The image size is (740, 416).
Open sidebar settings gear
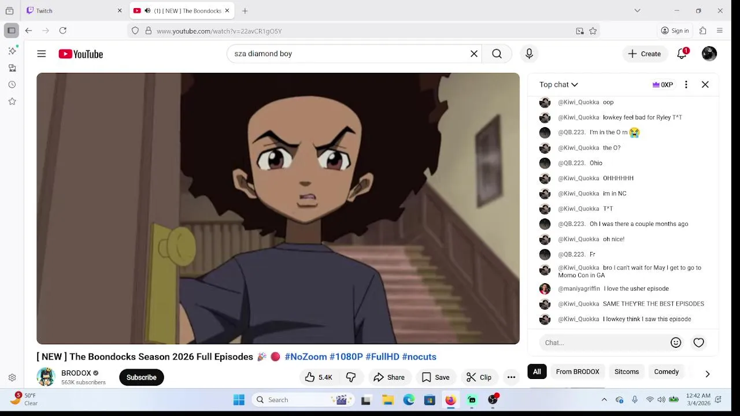pos(12,377)
